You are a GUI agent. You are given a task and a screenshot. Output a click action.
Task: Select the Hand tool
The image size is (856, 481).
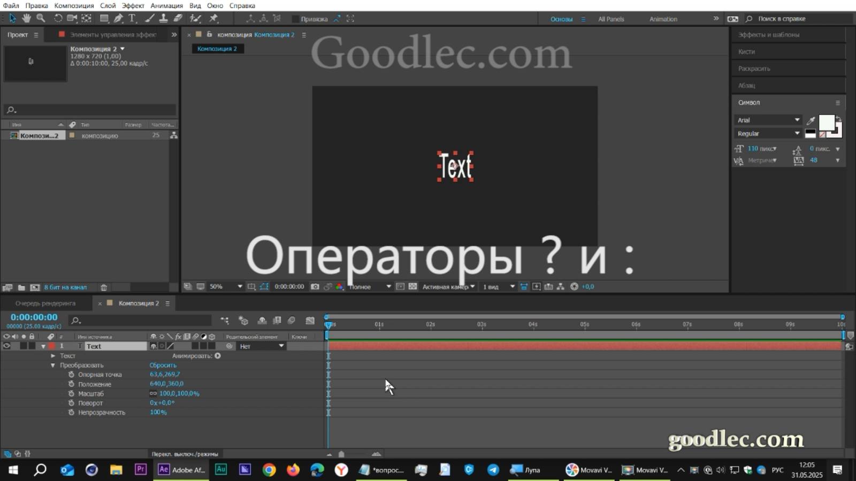pos(26,18)
